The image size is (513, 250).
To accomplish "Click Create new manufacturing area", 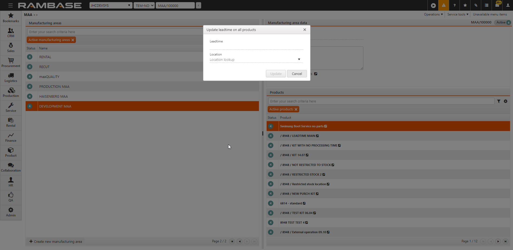I will (x=56, y=241).
